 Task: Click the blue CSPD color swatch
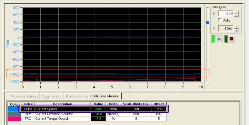click(x=14, y=109)
